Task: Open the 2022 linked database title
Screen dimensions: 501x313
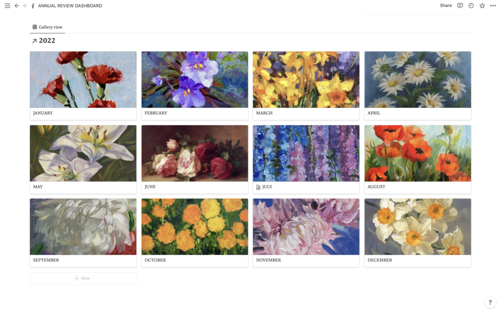Action: (47, 40)
